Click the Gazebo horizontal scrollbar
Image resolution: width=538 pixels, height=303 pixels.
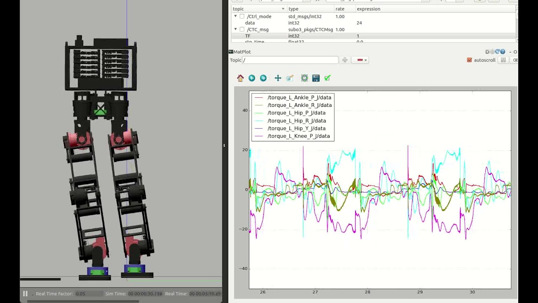click(83, 301)
